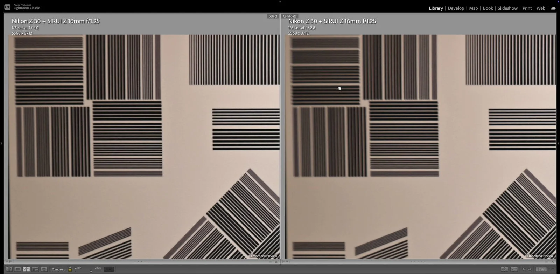Set reject flag on the Select image
This screenshot has width=560, height=274.
[x=10, y=261]
